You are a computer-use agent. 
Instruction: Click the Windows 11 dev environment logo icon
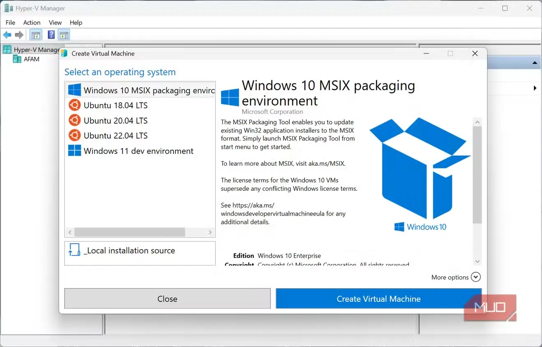point(74,150)
